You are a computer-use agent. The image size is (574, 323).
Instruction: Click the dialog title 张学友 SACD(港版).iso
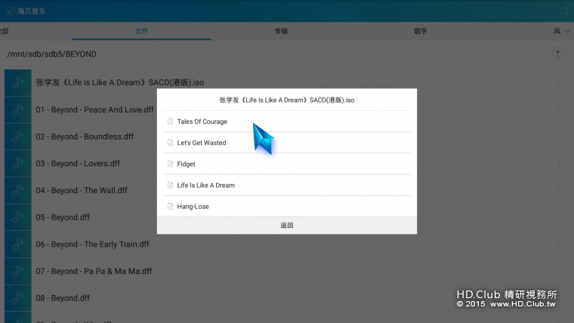click(x=287, y=100)
